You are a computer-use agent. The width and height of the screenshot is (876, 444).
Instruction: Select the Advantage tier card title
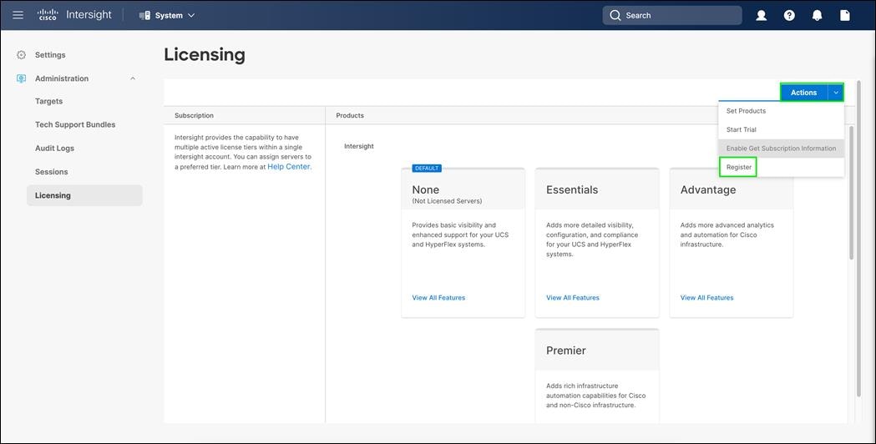(x=708, y=190)
